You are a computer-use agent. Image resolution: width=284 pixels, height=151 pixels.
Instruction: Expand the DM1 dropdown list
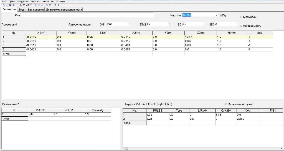[128, 24]
